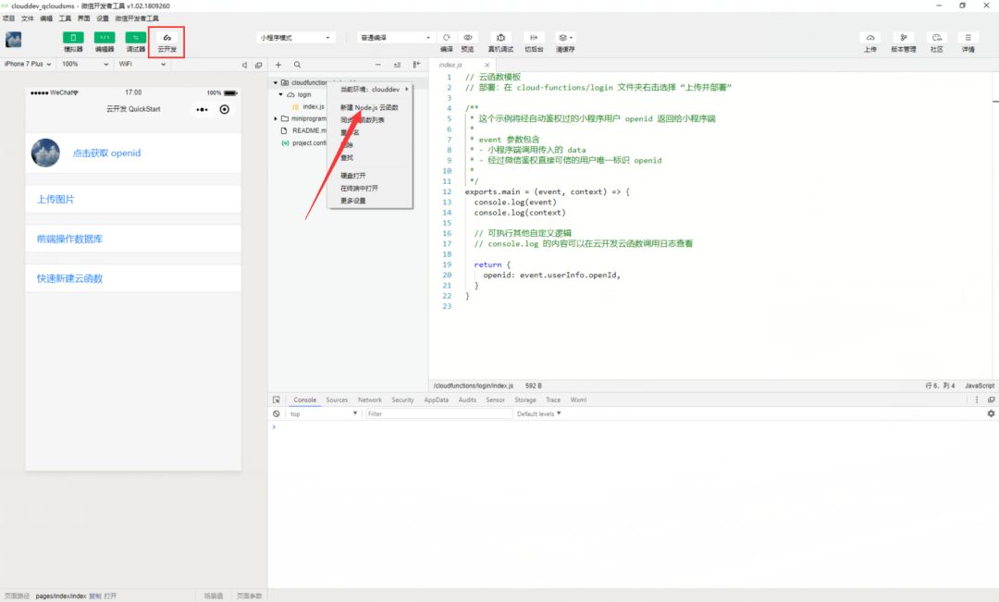999x602 pixels.
Task: Select 新建 Node.js 云函数 in context menu
Action: (369, 107)
